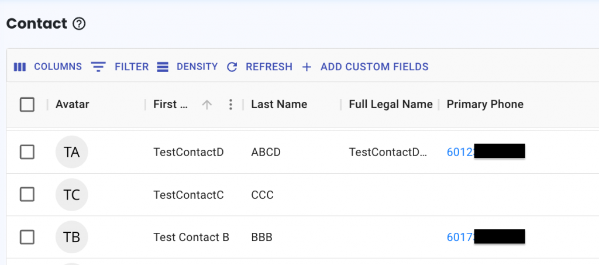This screenshot has width=599, height=265.
Task: Click the Contact page heading
Action: click(37, 23)
